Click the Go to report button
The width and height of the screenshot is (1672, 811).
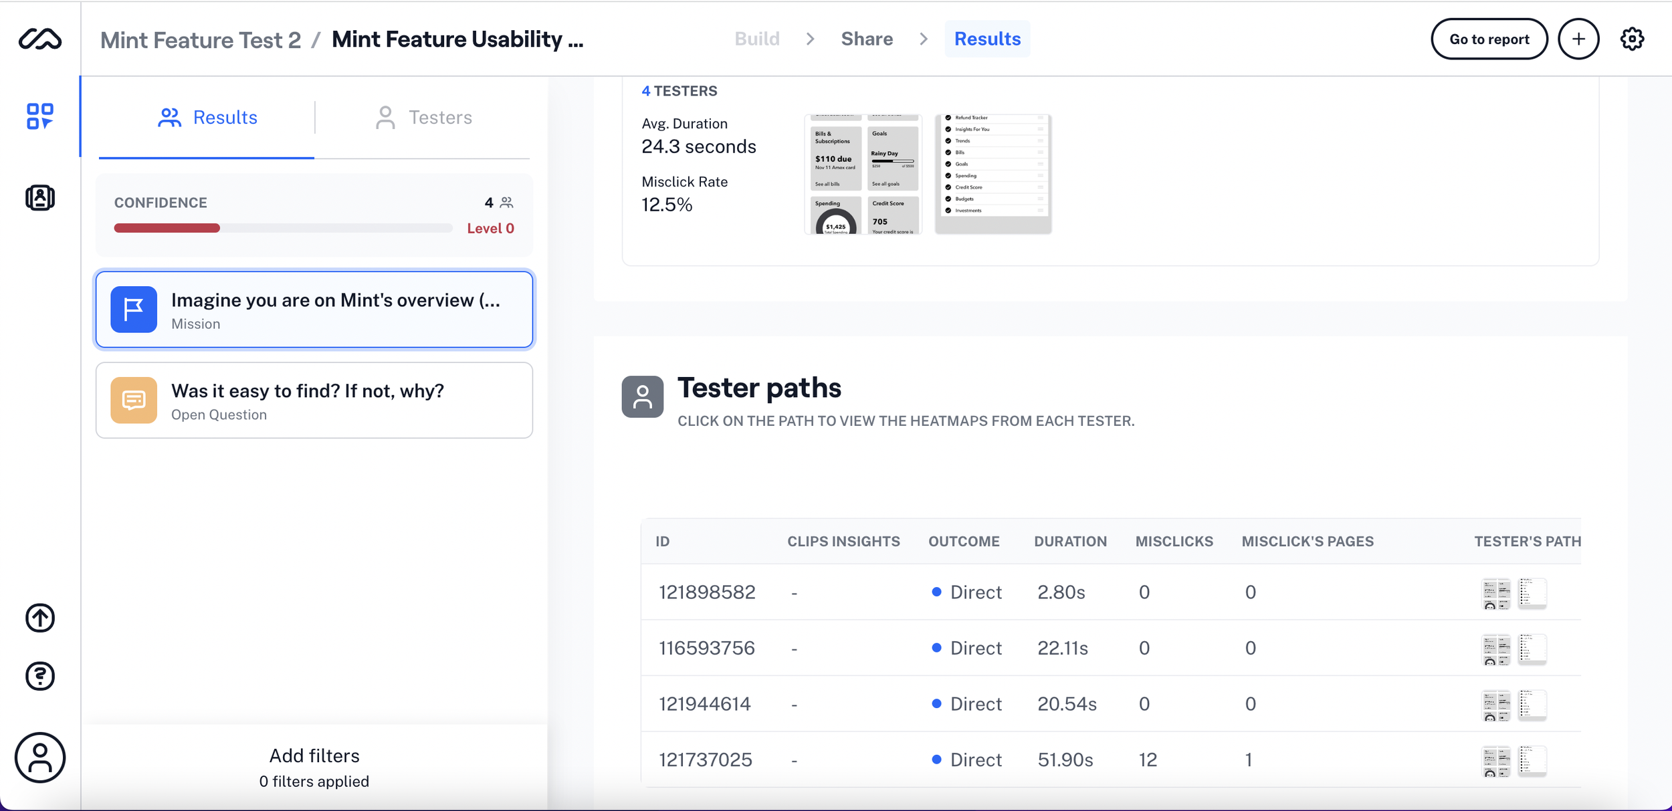tap(1489, 39)
